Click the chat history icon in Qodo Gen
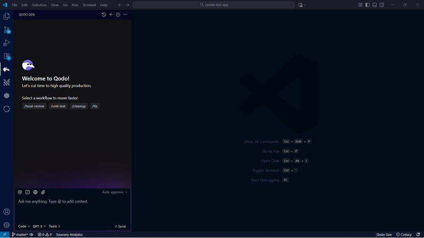Viewport: 424px width, 238px height. click(104, 15)
